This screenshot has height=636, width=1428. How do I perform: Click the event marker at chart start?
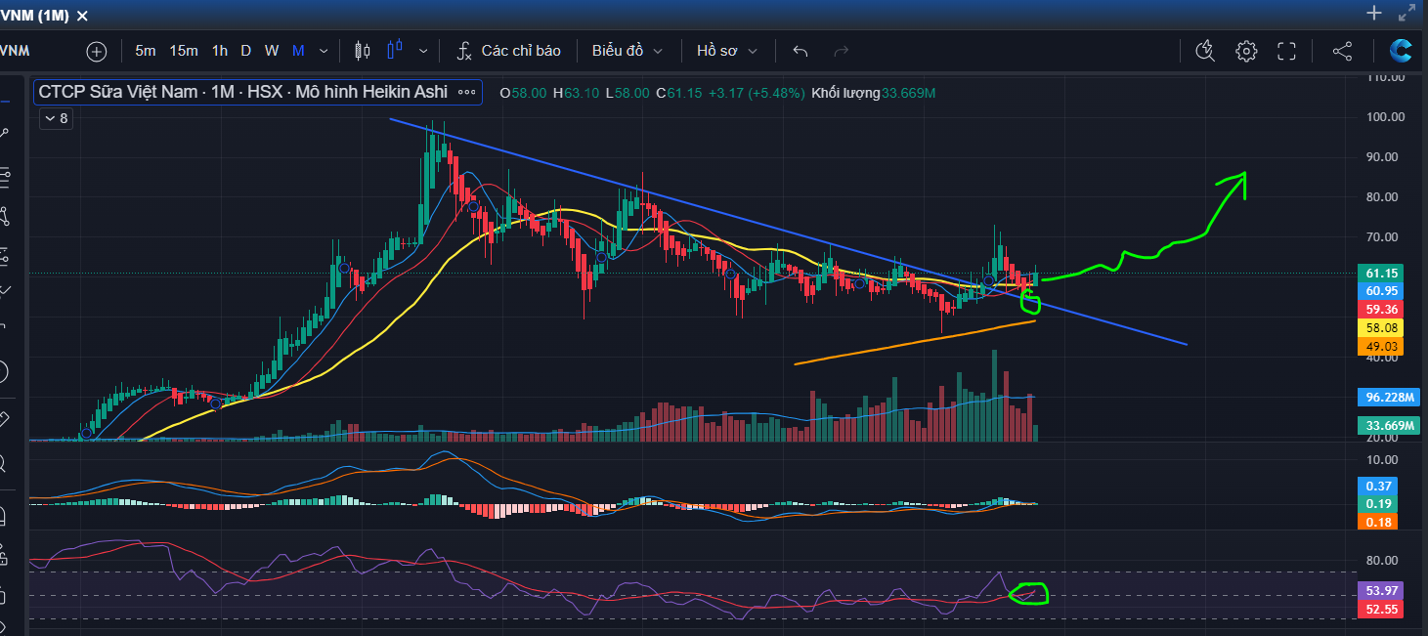coord(87,433)
